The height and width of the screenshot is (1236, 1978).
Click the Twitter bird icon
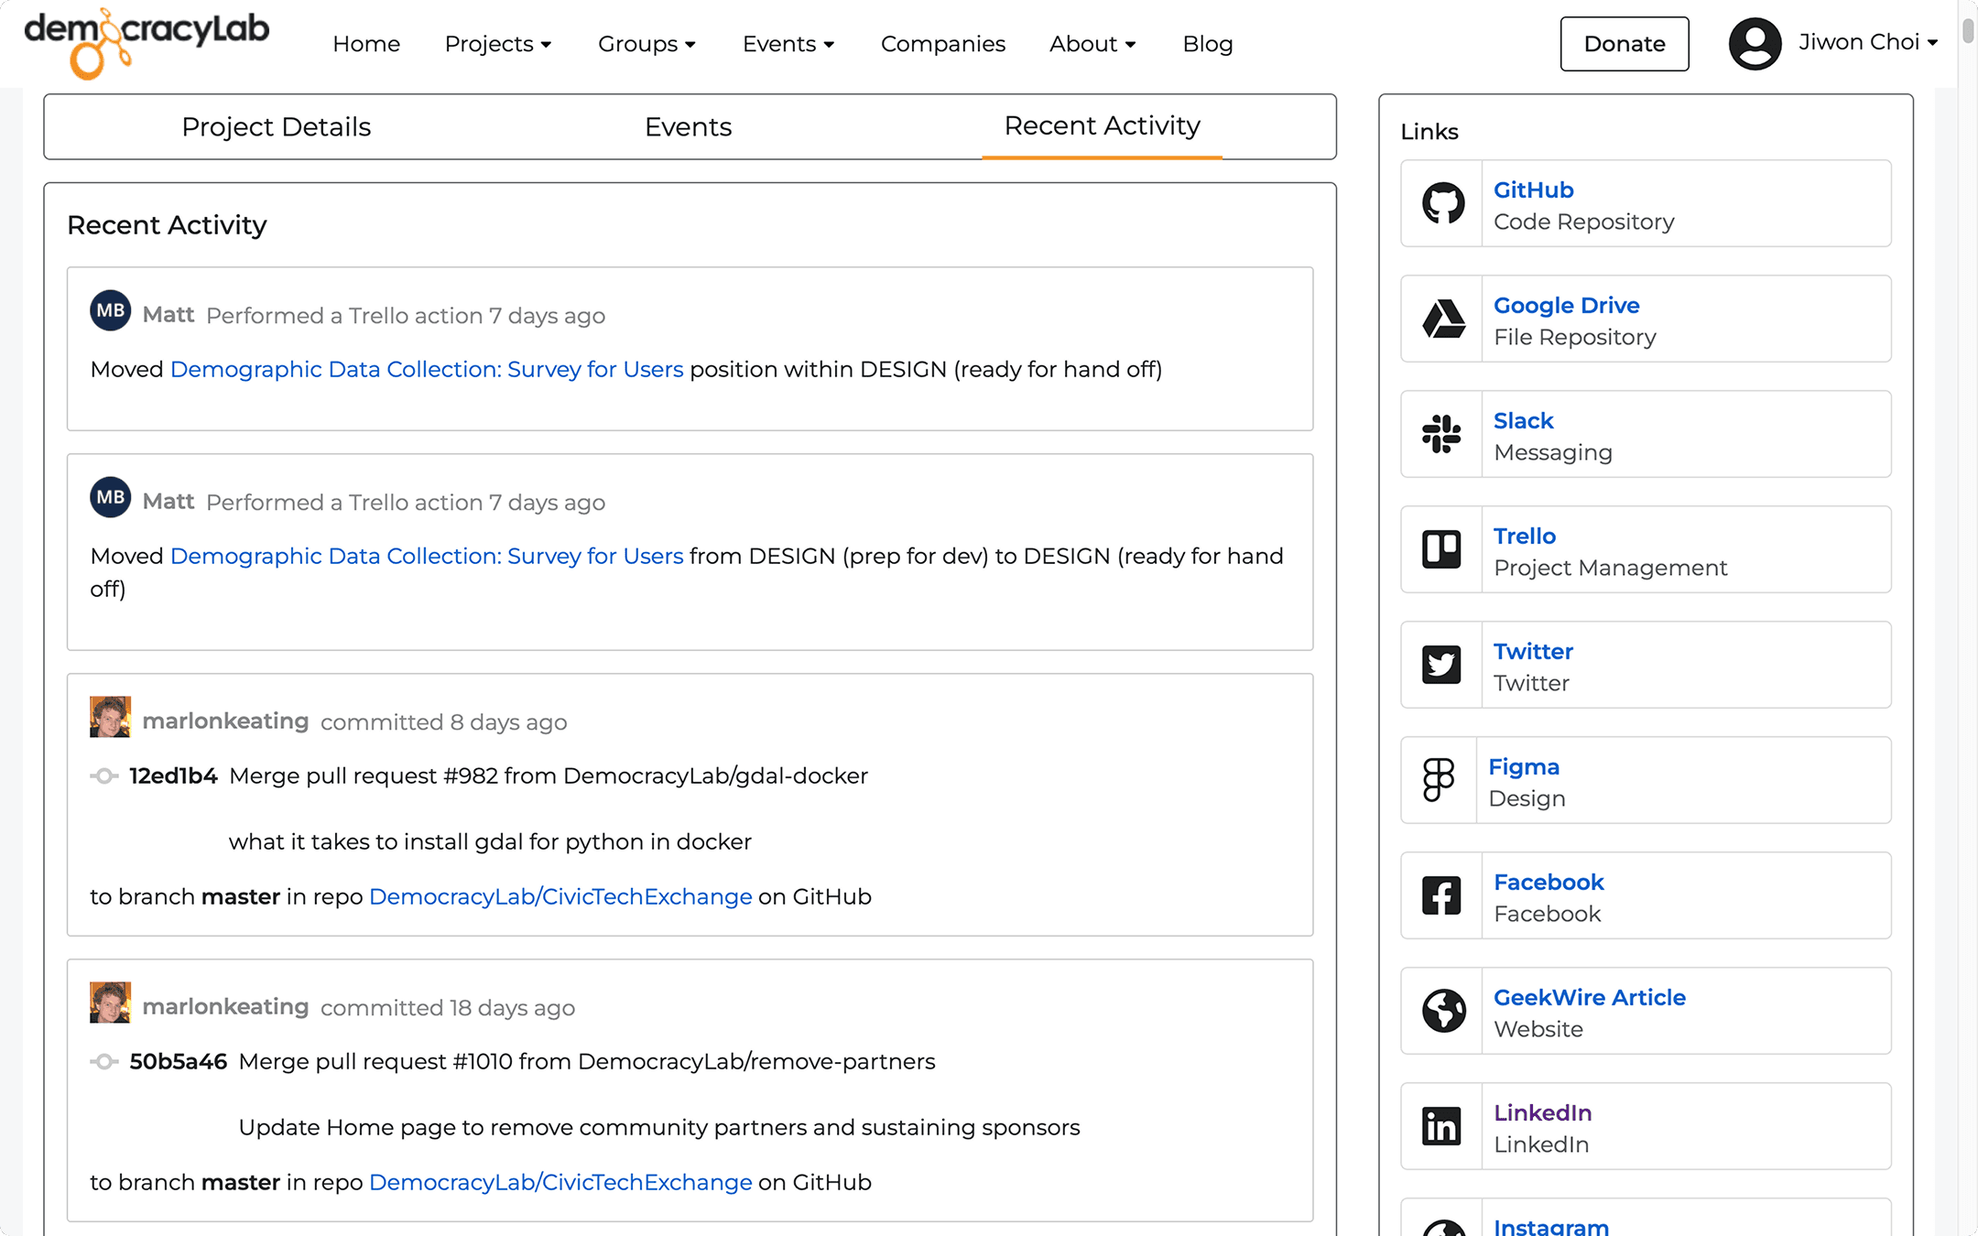1442,665
